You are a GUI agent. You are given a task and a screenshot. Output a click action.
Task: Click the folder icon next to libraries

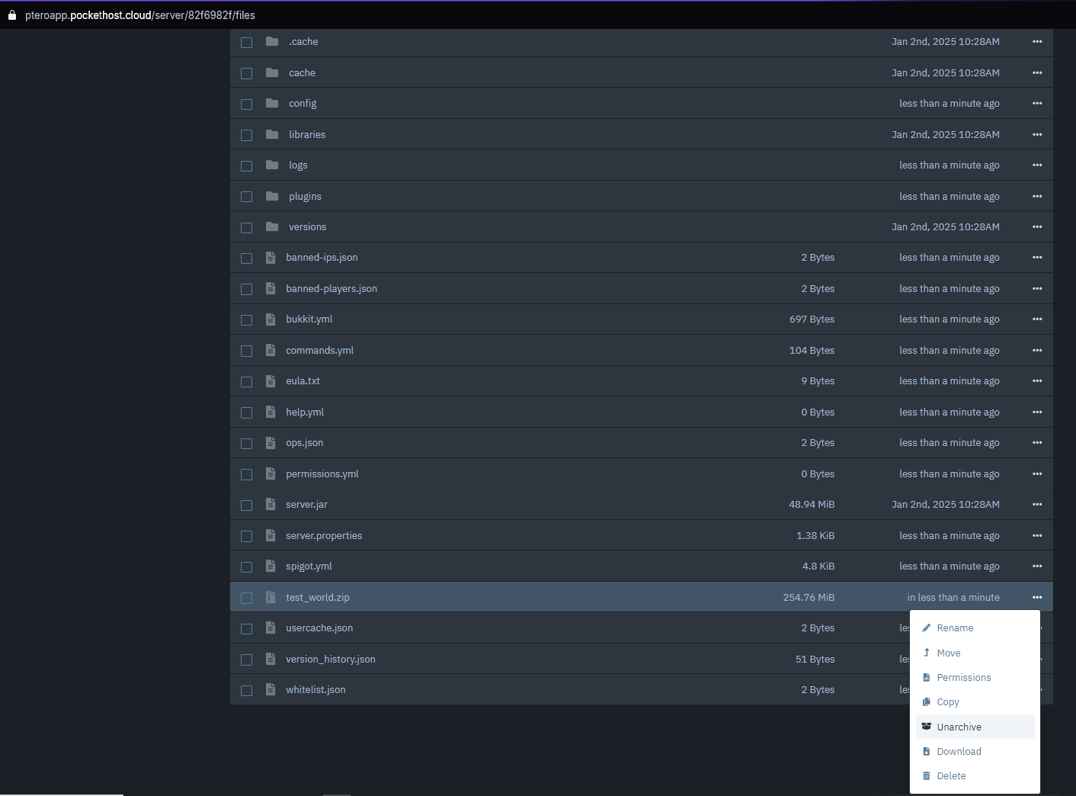point(272,134)
